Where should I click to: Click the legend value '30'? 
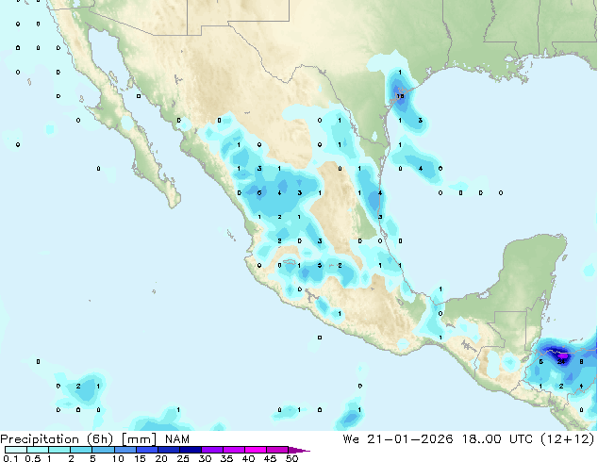[205, 458]
